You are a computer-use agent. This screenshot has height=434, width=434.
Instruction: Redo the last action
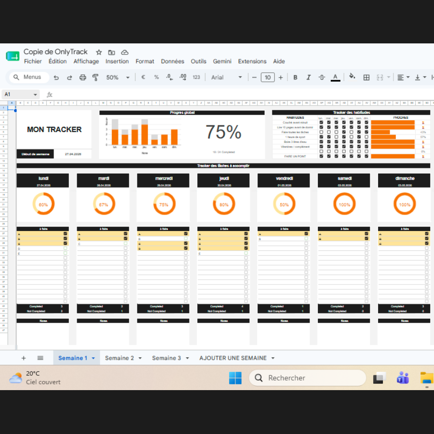point(69,78)
